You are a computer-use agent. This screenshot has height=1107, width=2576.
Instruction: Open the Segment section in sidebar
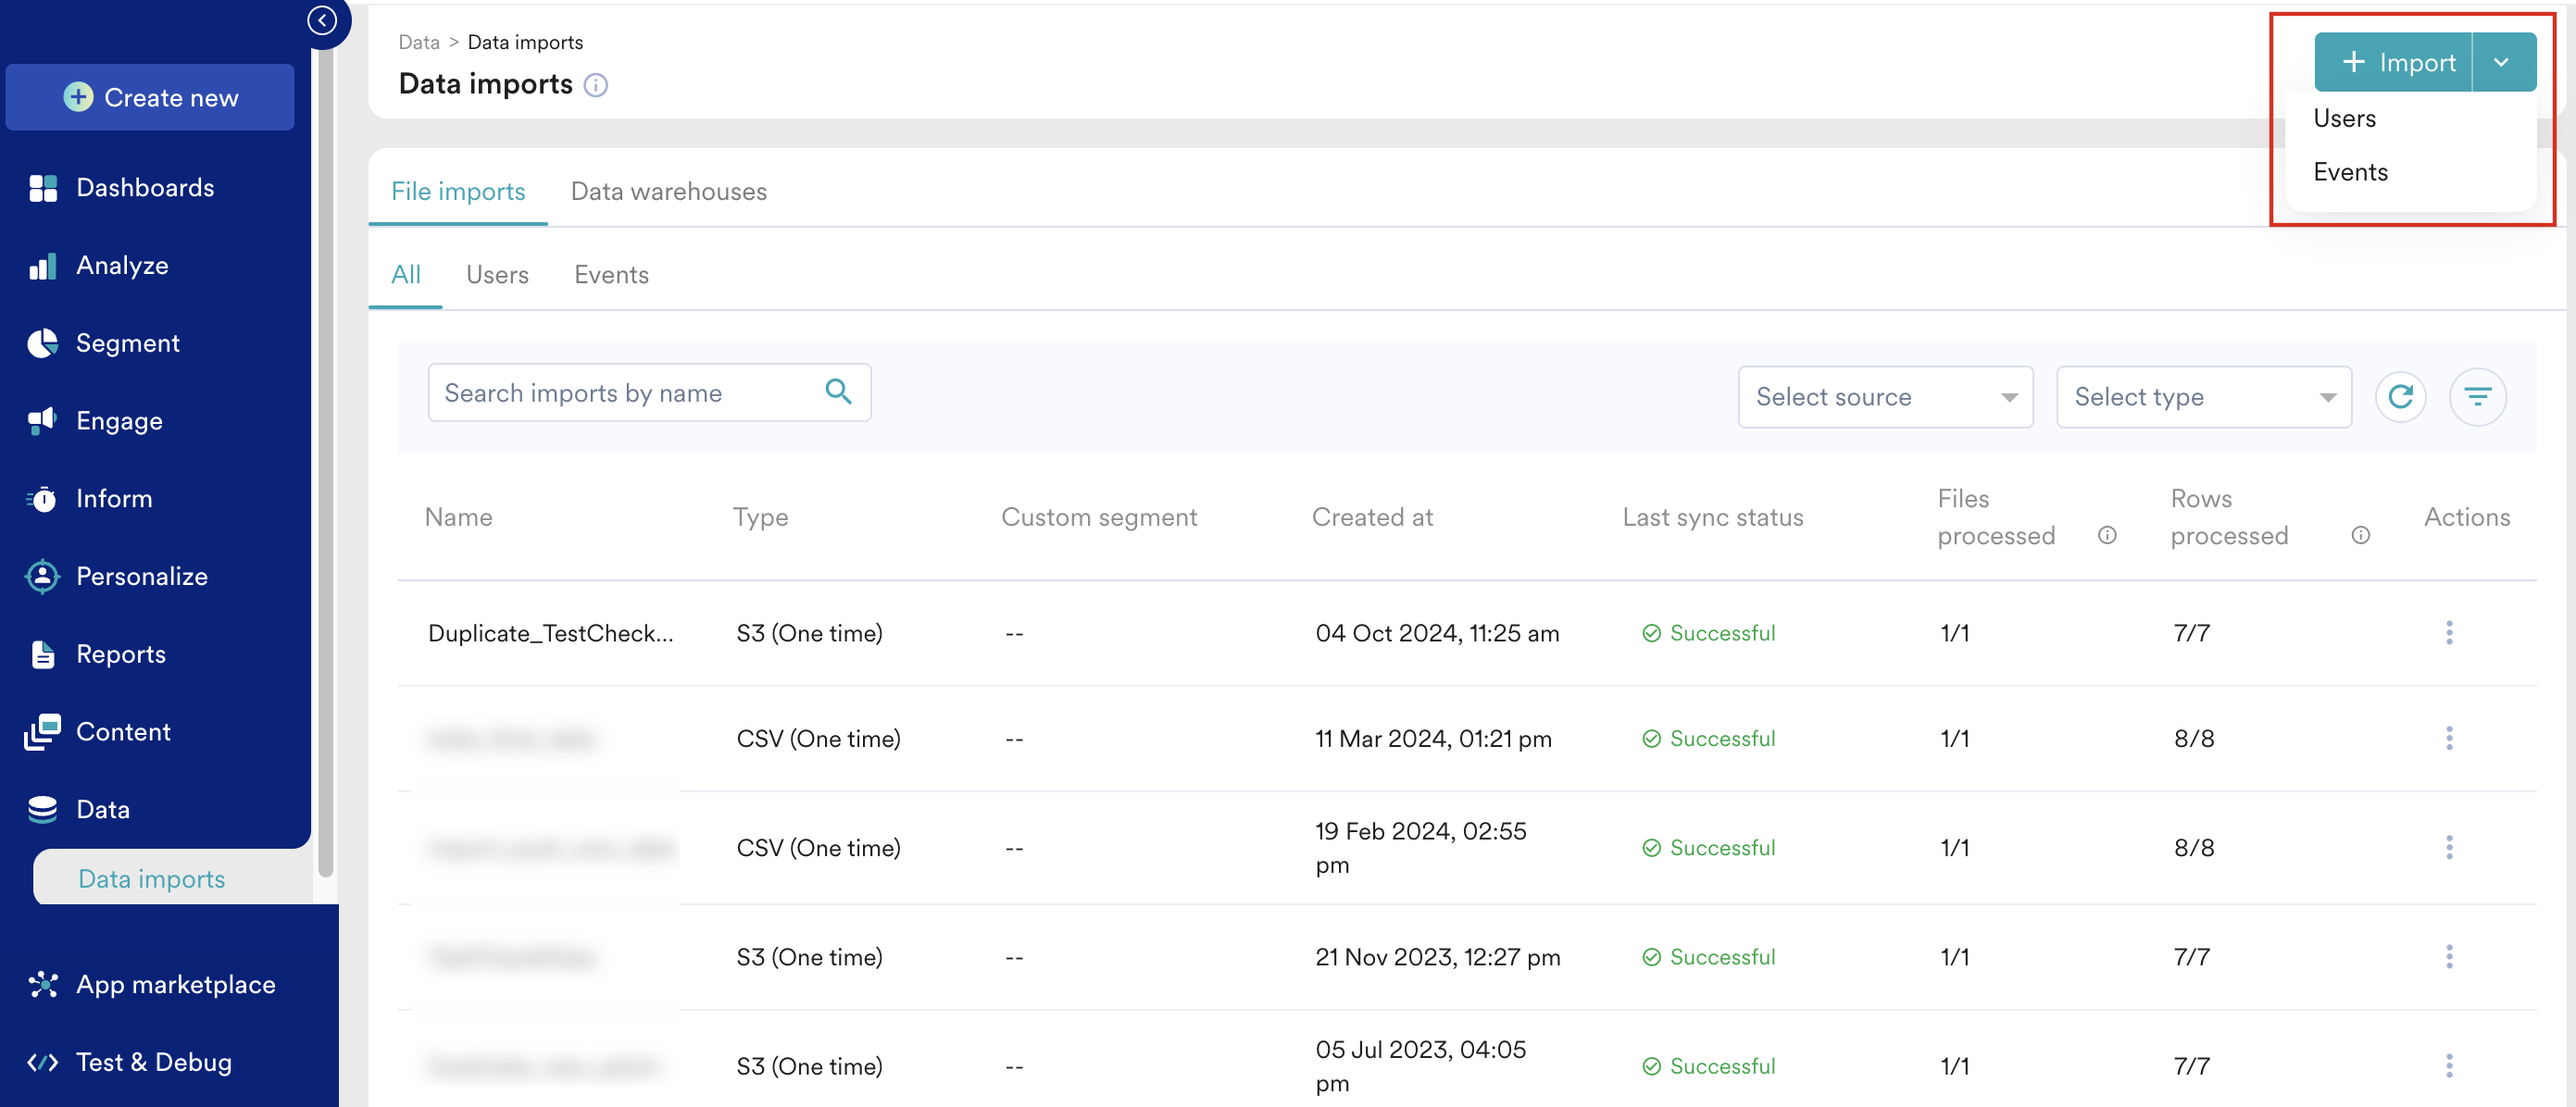pyautogui.click(x=127, y=343)
